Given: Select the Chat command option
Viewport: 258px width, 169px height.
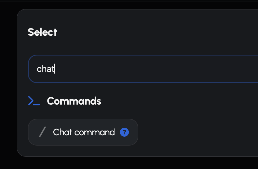Looking at the screenshot, I should 83,132.
